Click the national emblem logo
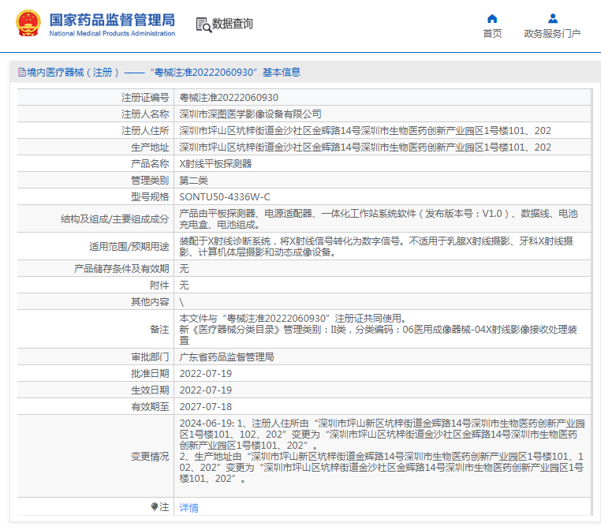This screenshot has height=530, width=601. (x=28, y=24)
